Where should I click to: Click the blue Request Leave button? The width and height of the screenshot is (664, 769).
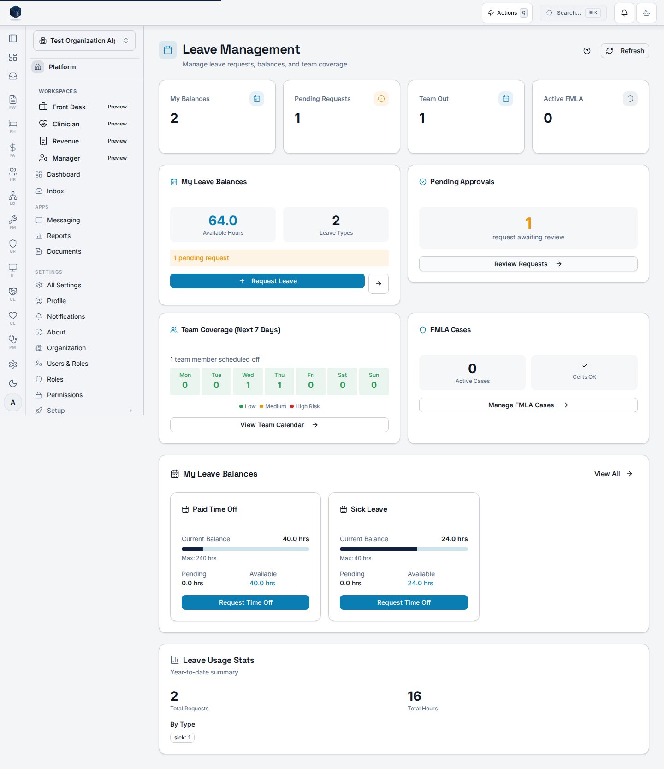(x=267, y=281)
